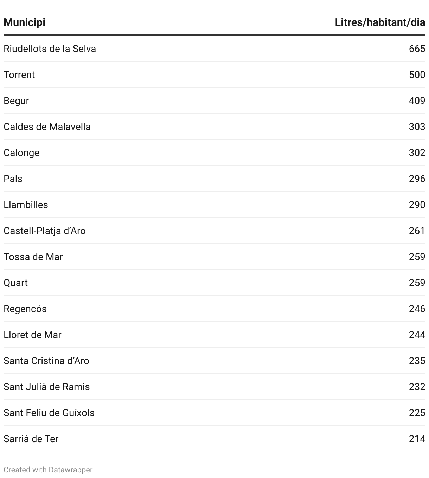429x478 pixels.
Task: Click Lloret de Mar in the table
Action: (x=32, y=335)
